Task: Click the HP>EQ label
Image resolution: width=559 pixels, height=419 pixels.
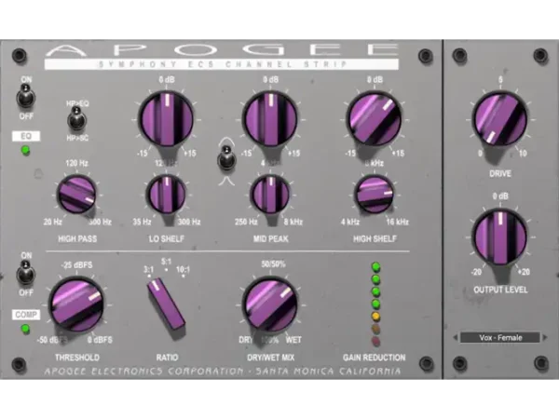Action: pyautogui.click(x=77, y=103)
